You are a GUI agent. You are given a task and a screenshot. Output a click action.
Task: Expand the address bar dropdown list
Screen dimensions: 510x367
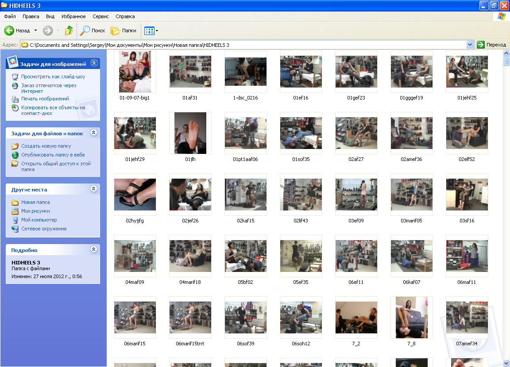[470, 45]
